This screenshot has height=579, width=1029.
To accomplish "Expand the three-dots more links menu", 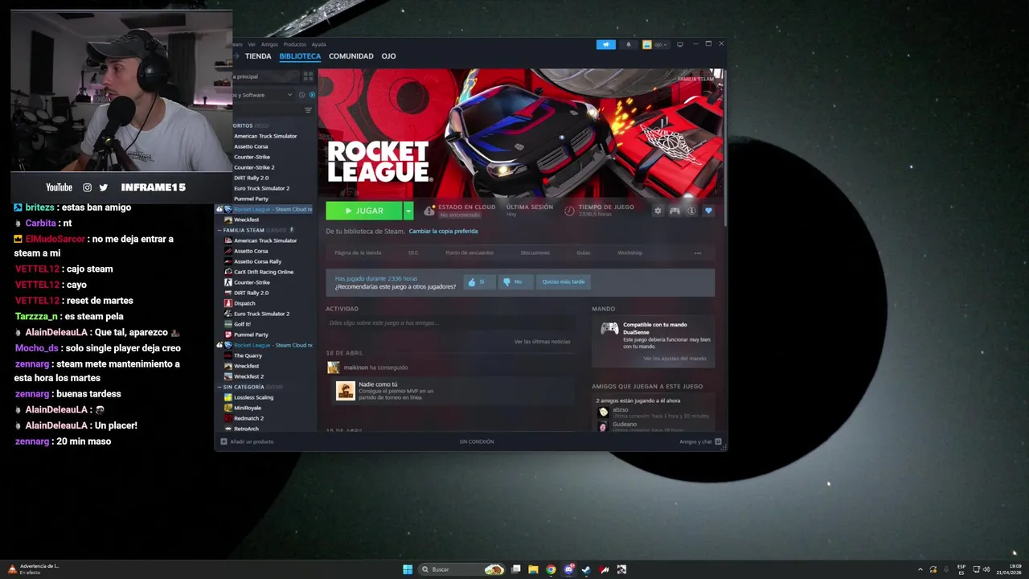I will coord(698,253).
